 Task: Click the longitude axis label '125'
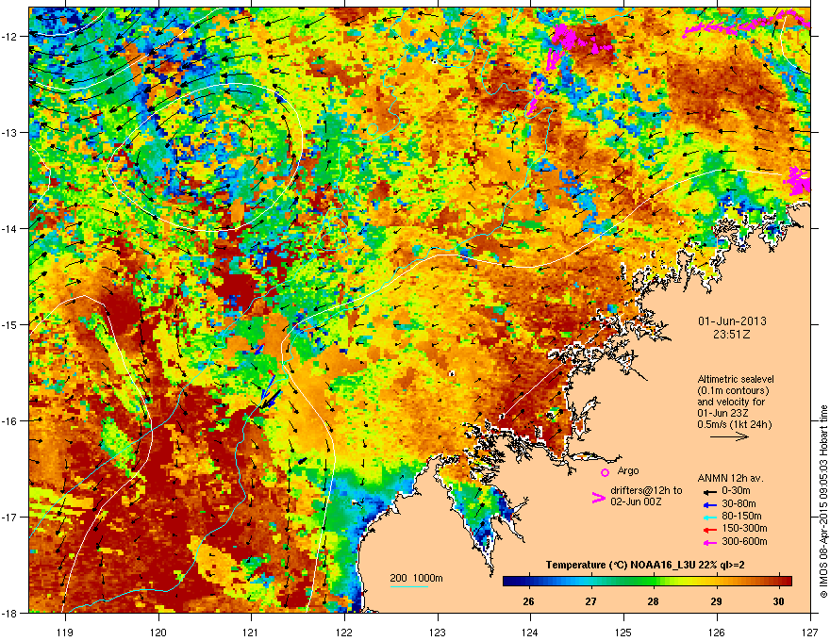tap(623, 632)
